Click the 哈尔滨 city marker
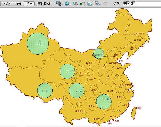 (137, 34)
